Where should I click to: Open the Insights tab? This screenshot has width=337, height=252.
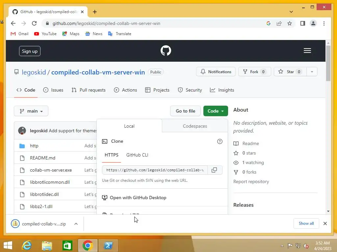pyautogui.click(x=222, y=90)
